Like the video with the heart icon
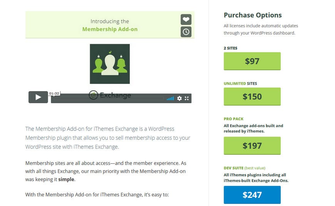This screenshot has width=335, height=206. pyautogui.click(x=186, y=20)
